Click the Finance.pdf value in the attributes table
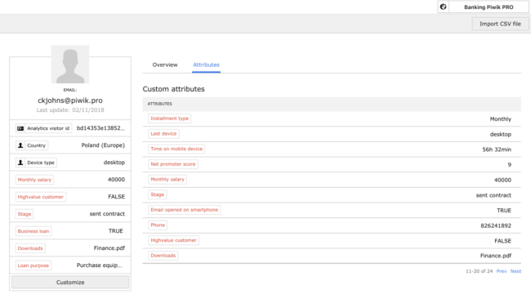This screenshot has width=531, height=299. click(x=496, y=256)
